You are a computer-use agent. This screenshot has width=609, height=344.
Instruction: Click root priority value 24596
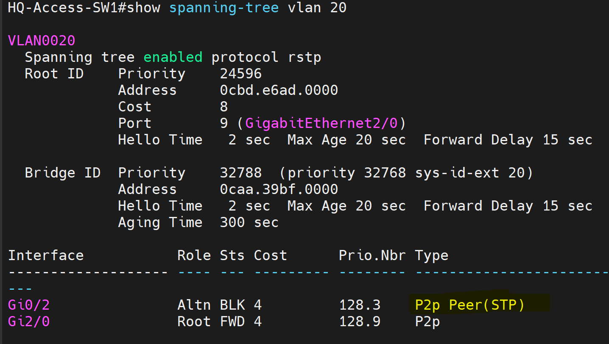(x=240, y=74)
